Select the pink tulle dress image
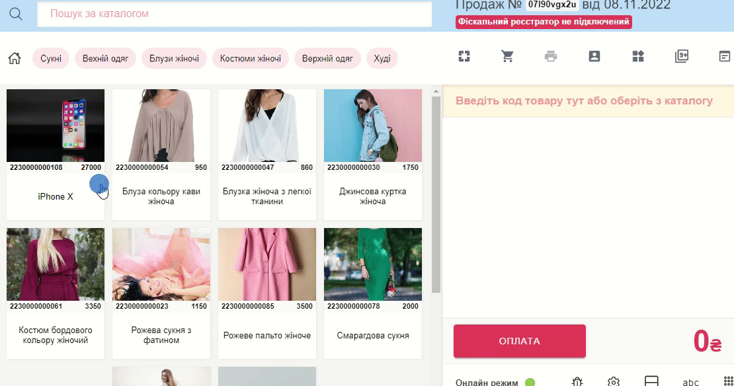Viewport: 734px width, 386px height. [x=161, y=264]
